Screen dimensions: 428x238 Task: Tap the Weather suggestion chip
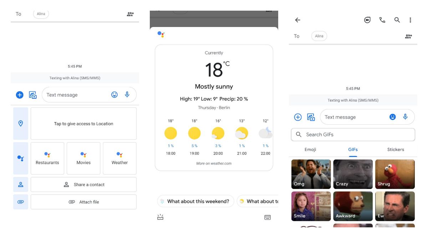(119, 158)
